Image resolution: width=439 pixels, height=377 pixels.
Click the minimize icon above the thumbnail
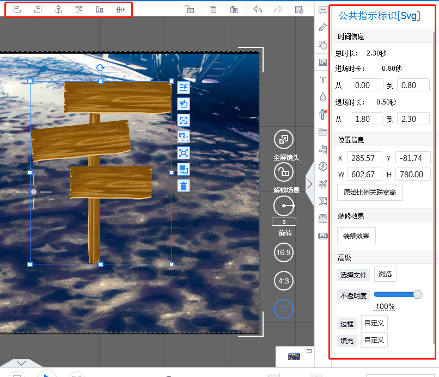(x=309, y=351)
